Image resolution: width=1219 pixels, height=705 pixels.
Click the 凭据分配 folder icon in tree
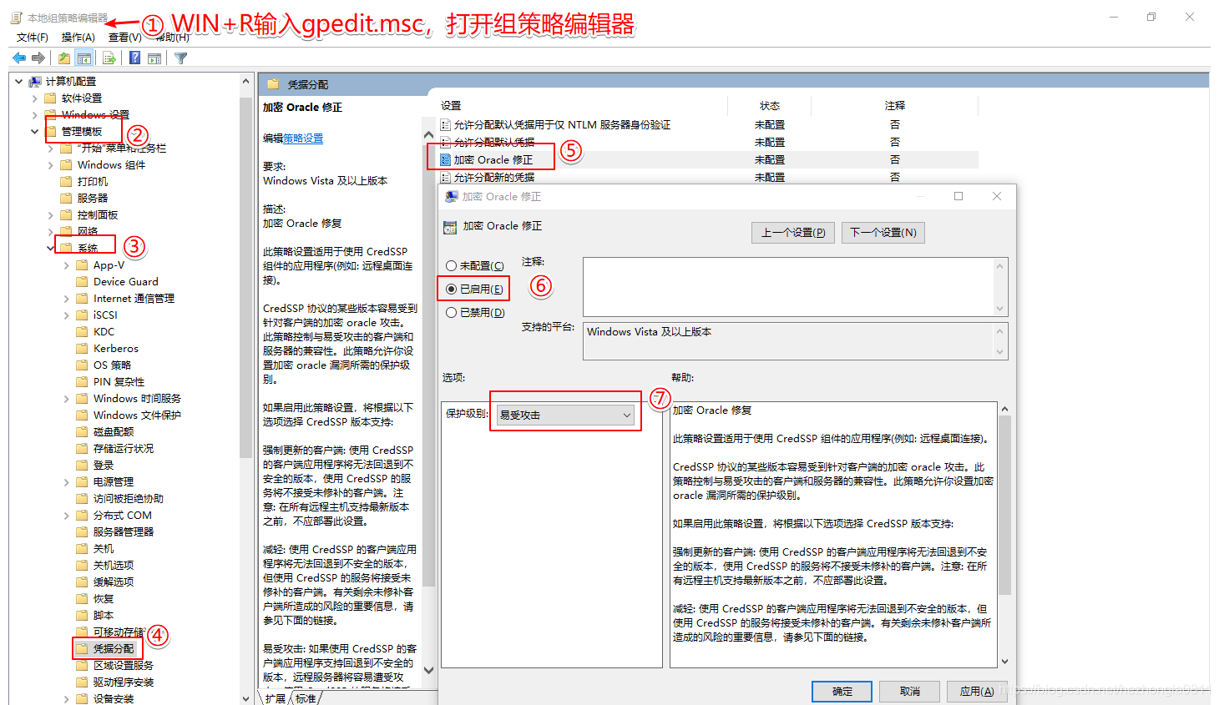point(82,648)
